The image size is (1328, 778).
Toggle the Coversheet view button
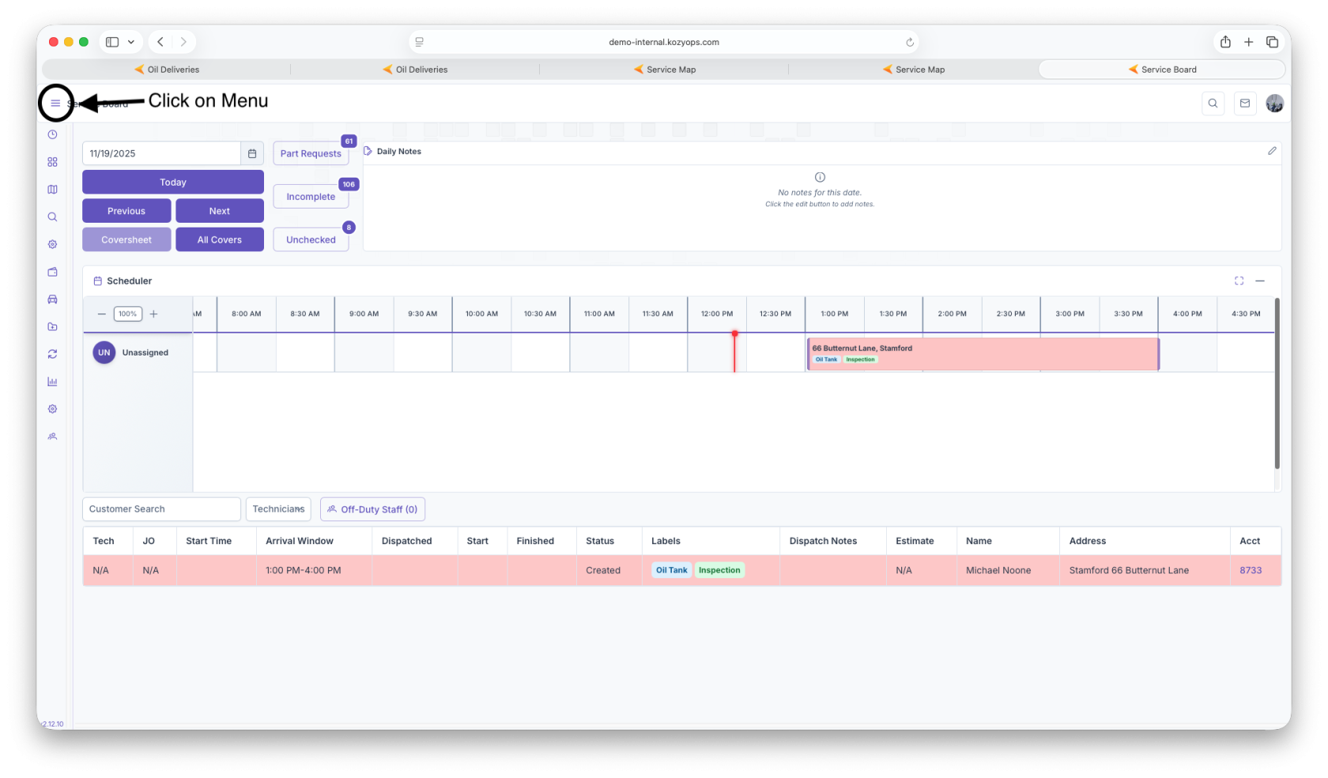click(126, 240)
